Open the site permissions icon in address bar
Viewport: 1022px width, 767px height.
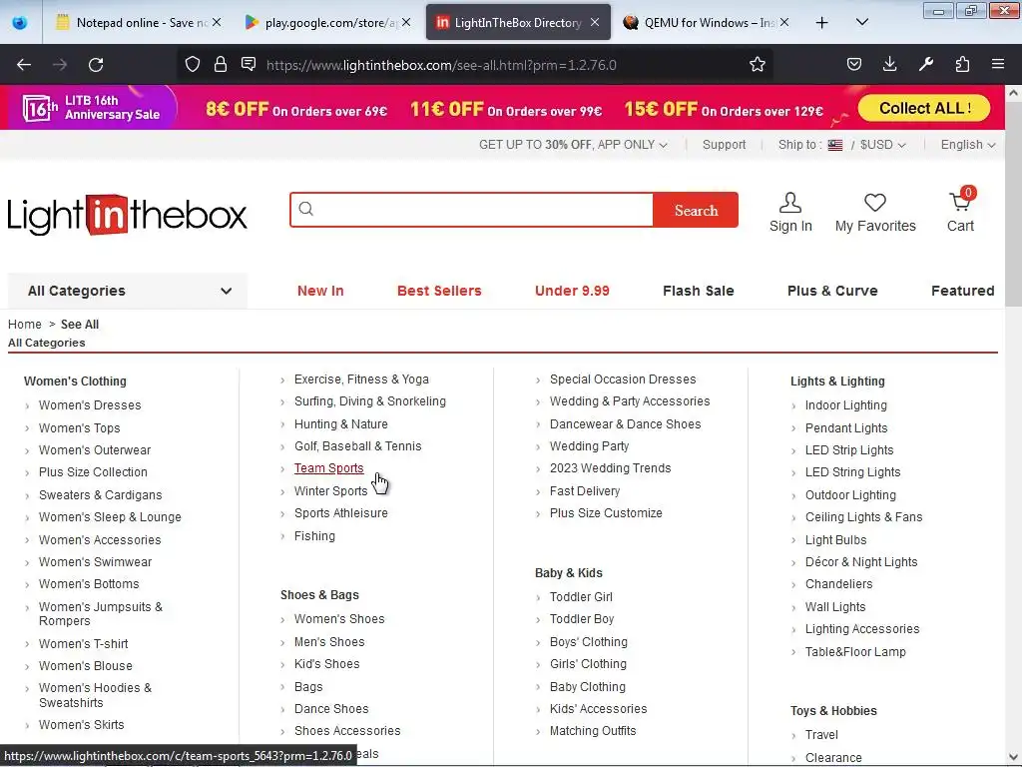click(x=249, y=63)
